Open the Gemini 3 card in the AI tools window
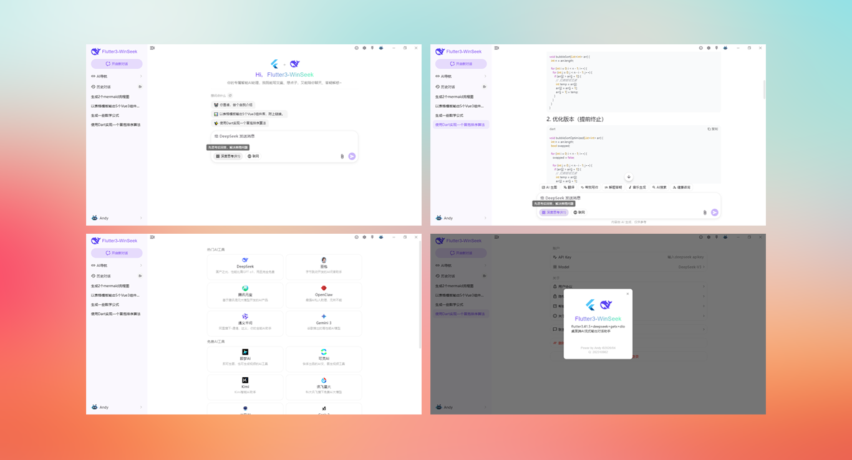 [x=324, y=324]
